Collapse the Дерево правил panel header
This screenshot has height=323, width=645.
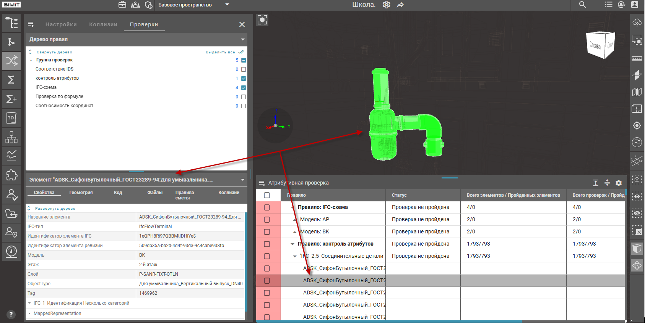coord(242,40)
